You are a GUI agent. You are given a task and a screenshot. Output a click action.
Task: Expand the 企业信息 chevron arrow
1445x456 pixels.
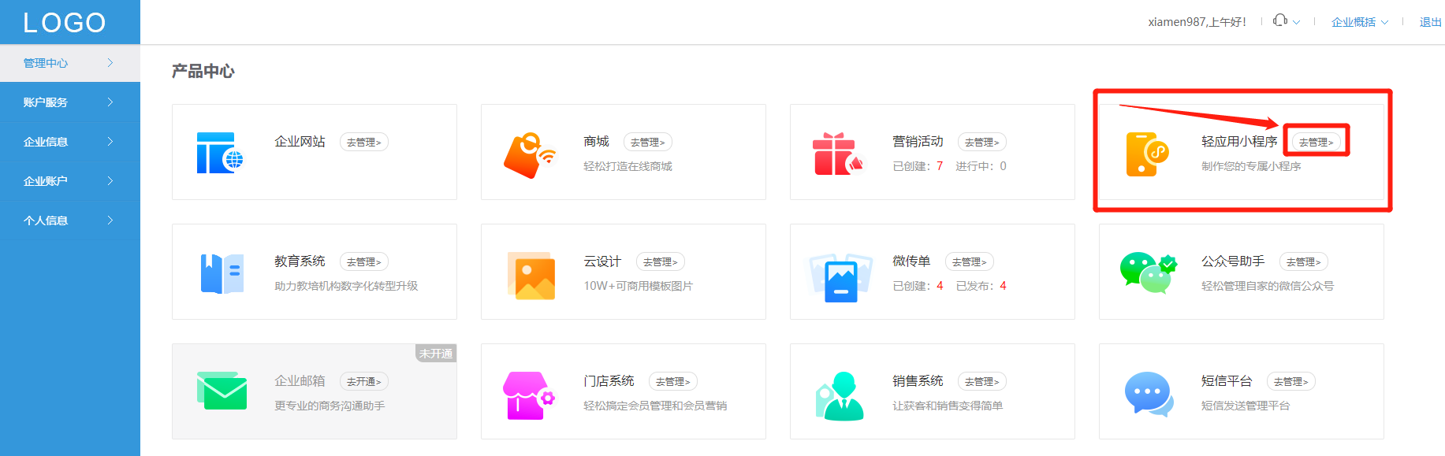(110, 142)
